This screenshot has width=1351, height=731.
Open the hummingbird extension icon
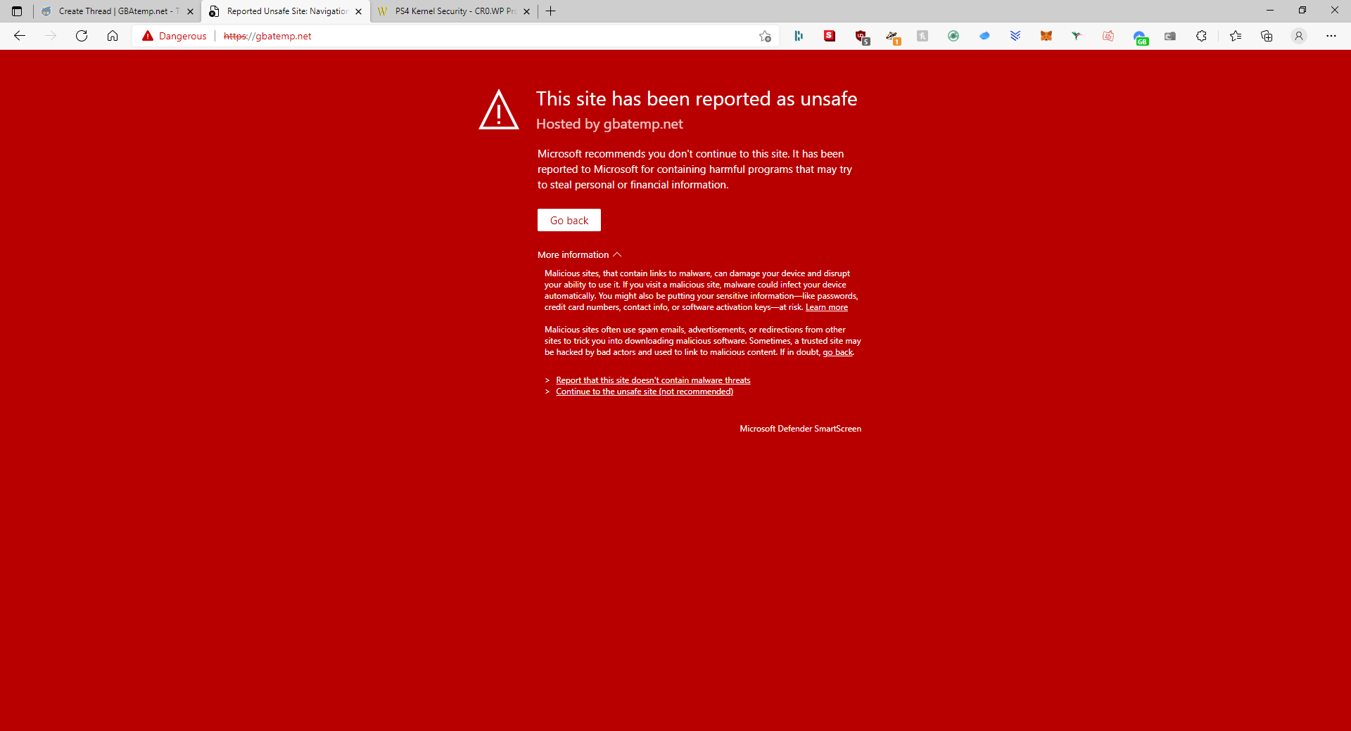pos(1077,36)
